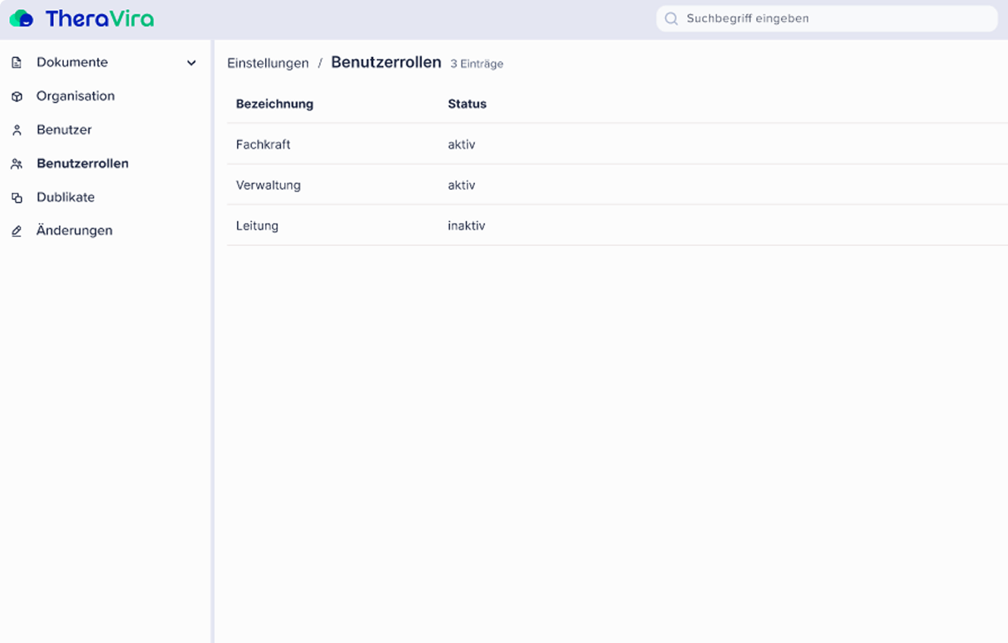Select Dublikate in the sidebar
Screen dimensions: 1008x643
[x=65, y=197]
